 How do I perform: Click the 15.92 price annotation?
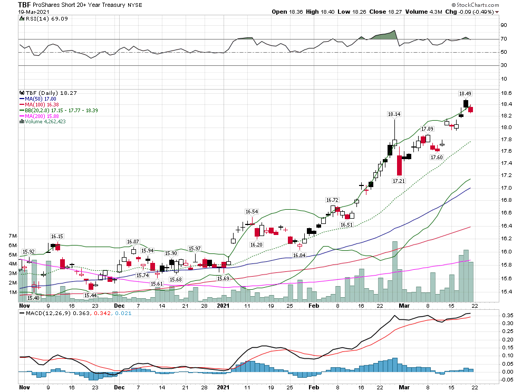point(28,251)
